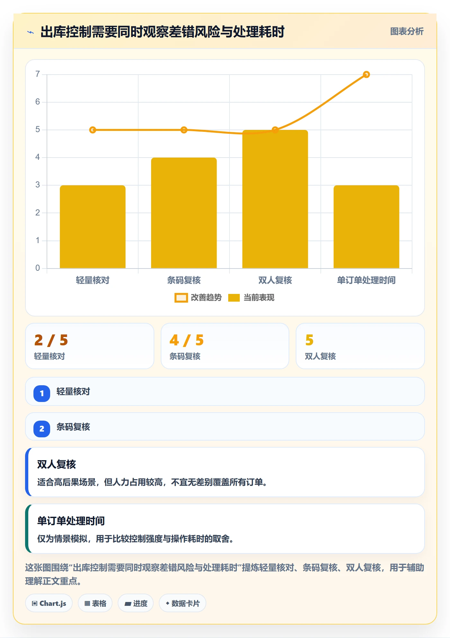Click the number 1 badge icon
Screen dimensions: 450x638
click(42, 393)
